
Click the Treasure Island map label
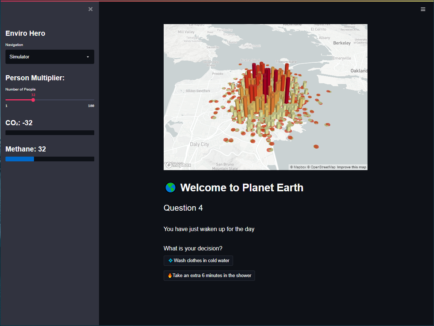(286, 62)
